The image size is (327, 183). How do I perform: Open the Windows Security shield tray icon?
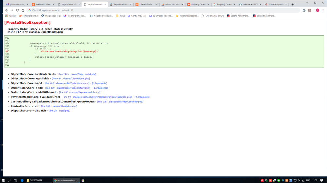pos(266,180)
